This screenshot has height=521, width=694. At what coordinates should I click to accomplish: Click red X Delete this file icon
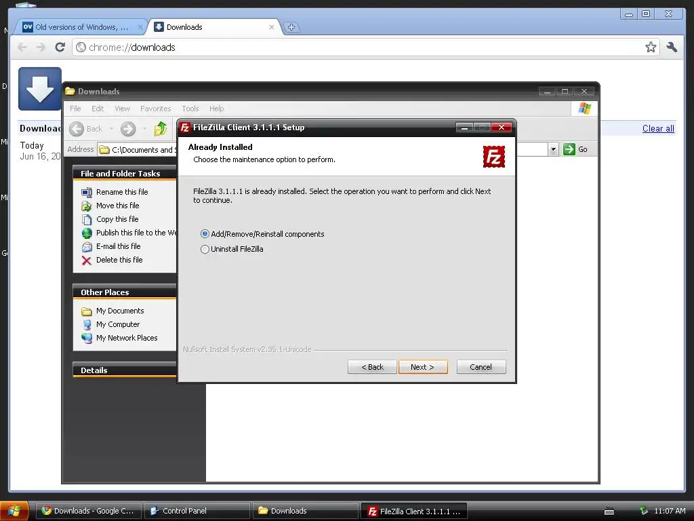click(87, 260)
